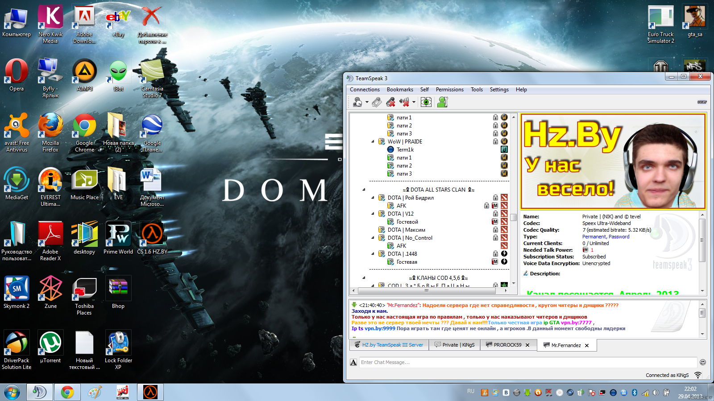Open the Mute Speakers dropdown arrow
The image size is (714, 401).
[414, 102]
